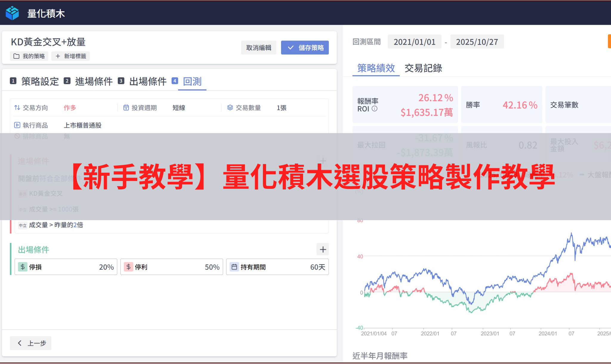Click the 新增標籤 plus icon
This screenshot has height=364, width=611.
(58, 56)
